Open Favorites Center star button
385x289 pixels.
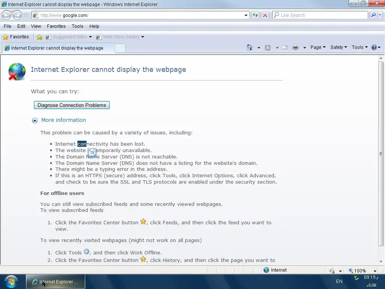point(16,37)
